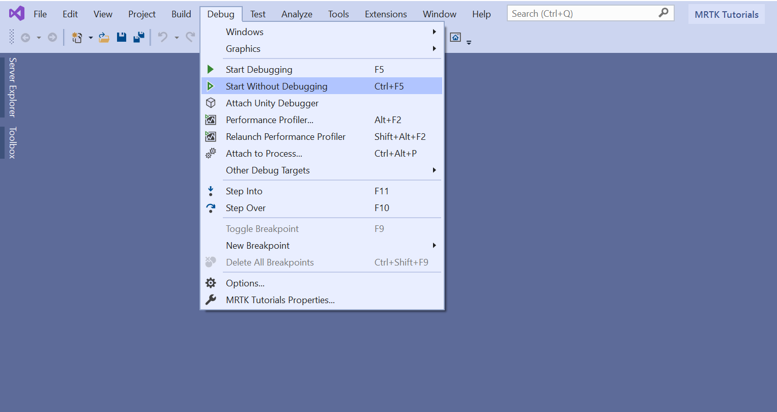777x412 pixels.
Task: Open the Help menu
Action: 481,14
